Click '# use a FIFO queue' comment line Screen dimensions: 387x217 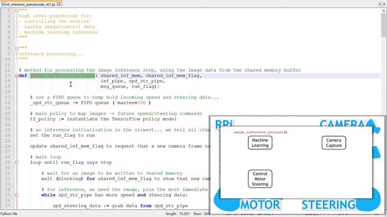pyautogui.click(x=125, y=97)
